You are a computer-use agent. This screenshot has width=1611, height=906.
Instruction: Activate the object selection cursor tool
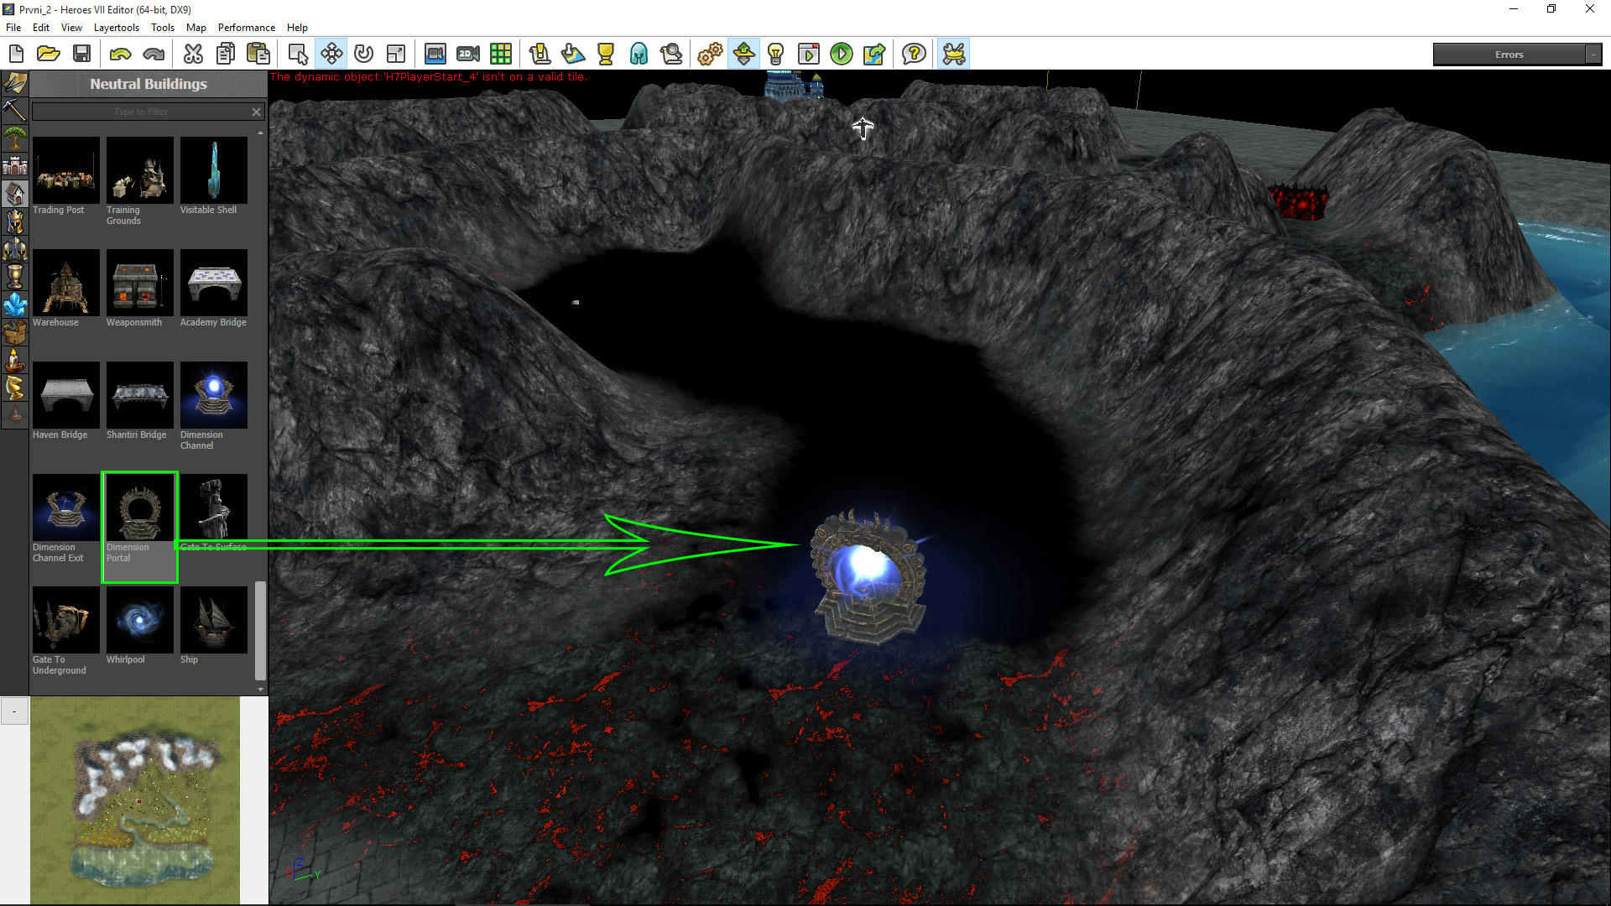pyautogui.click(x=298, y=55)
